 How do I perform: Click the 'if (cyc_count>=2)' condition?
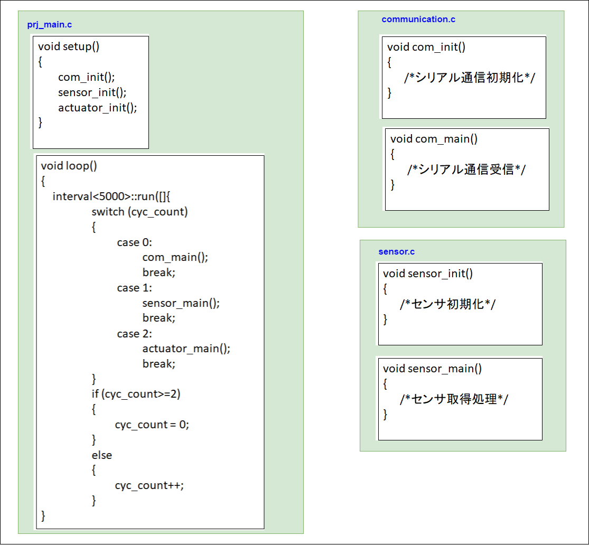136,394
